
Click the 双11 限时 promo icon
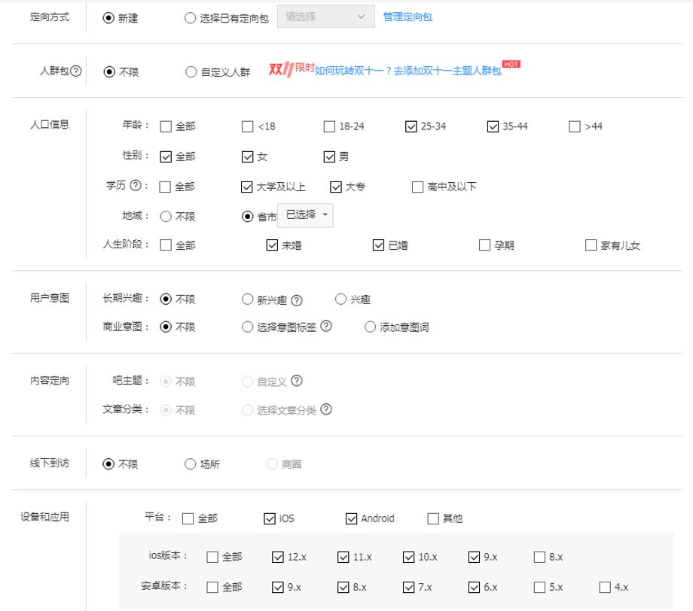(292, 69)
